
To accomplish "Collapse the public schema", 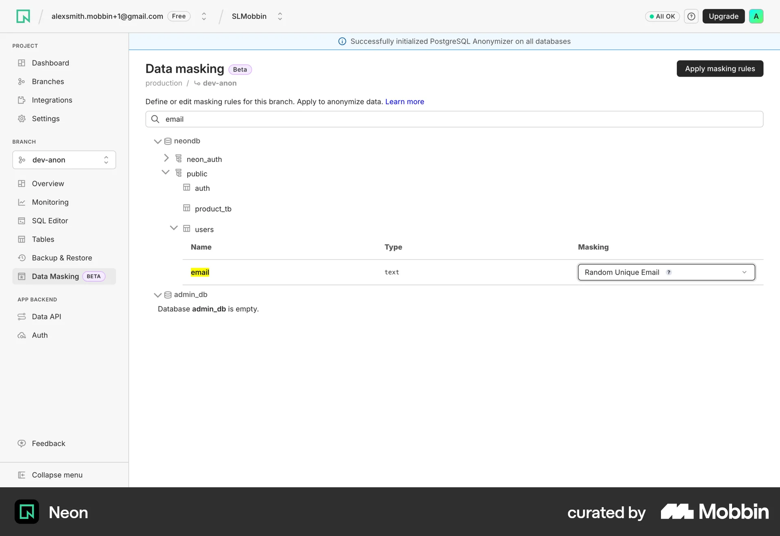I will pyautogui.click(x=165, y=172).
